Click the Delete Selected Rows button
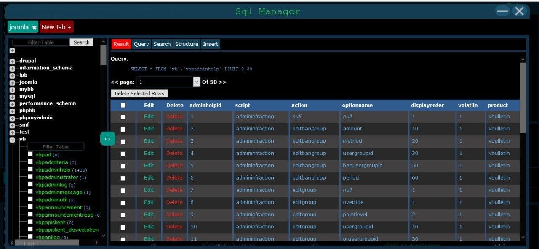This screenshot has height=249, width=539. (139, 93)
